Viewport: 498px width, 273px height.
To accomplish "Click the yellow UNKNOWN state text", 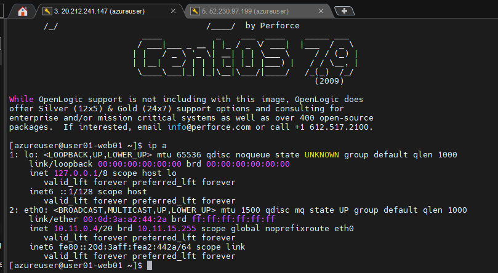I will (322, 155).
